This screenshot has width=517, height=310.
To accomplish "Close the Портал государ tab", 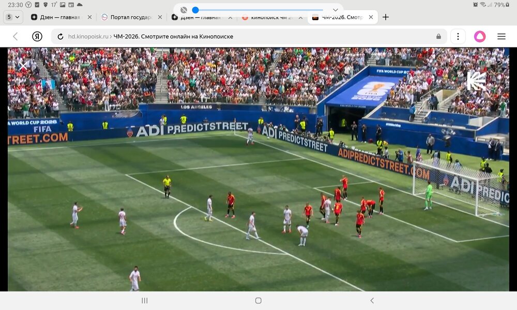I will tap(160, 17).
